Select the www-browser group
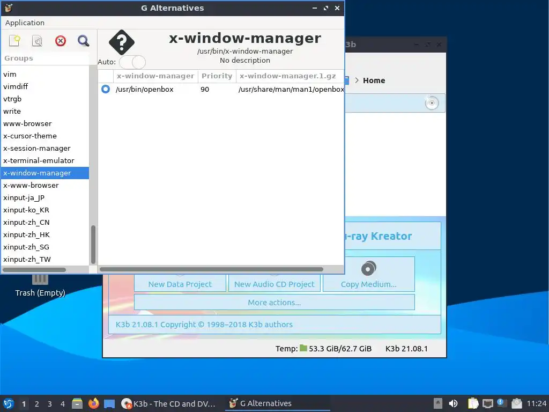The width and height of the screenshot is (549, 412). pos(45,124)
